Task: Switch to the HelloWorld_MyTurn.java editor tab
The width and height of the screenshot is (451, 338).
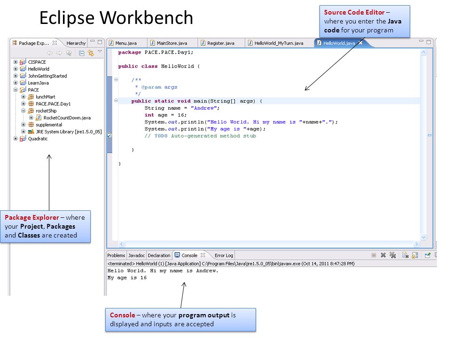Action: pyautogui.click(x=279, y=43)
